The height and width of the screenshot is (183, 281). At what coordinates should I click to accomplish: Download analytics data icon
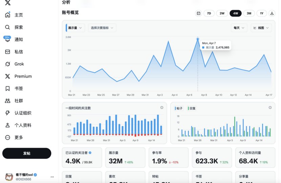pos(272,13)
